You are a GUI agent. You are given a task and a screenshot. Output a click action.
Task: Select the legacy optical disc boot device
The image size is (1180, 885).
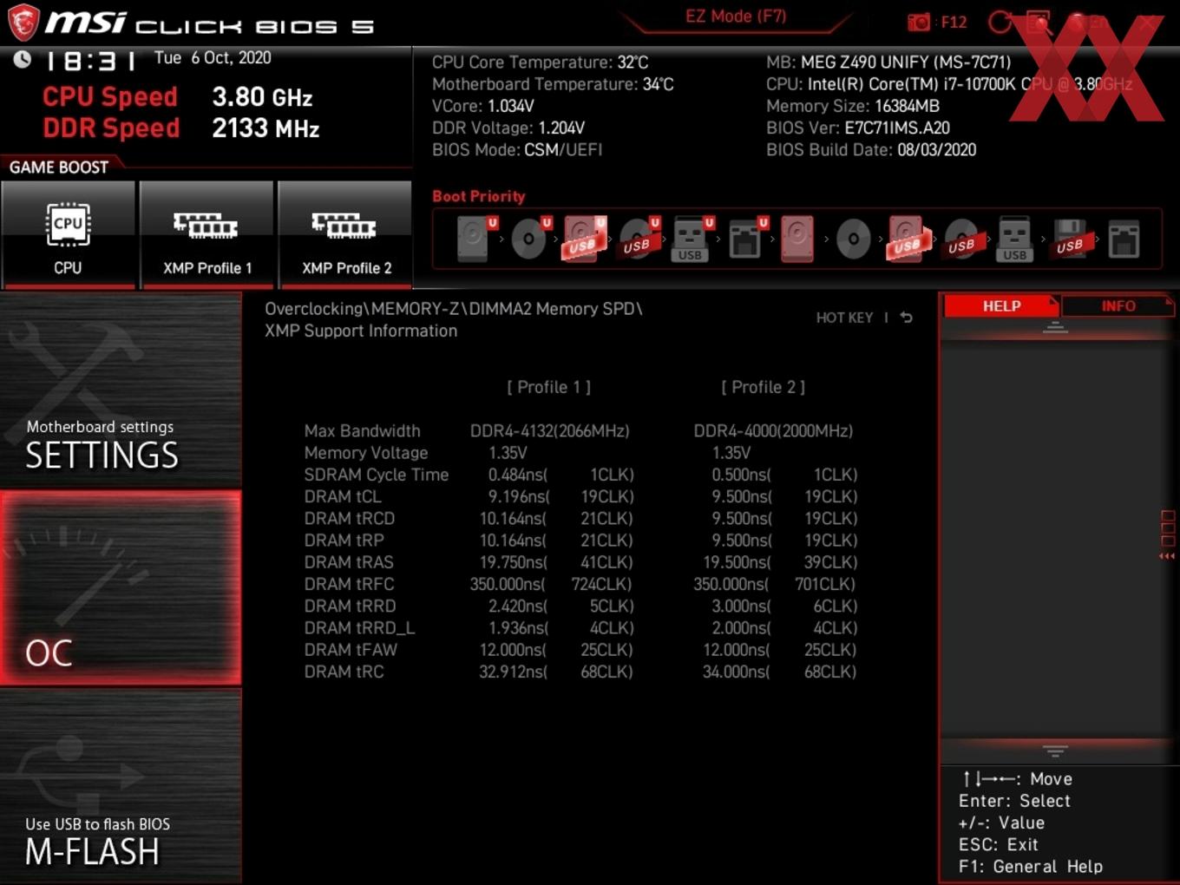pyautogui.click(x=853, y=239)
